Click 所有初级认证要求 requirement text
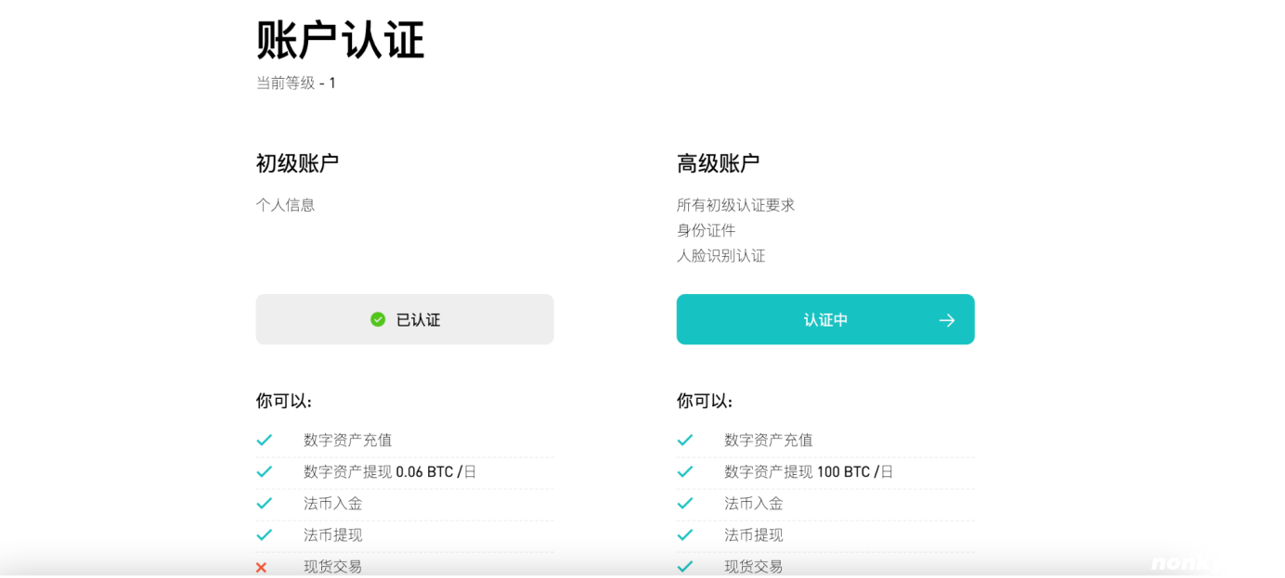The image size is (1285, 578). click(735, 205)
